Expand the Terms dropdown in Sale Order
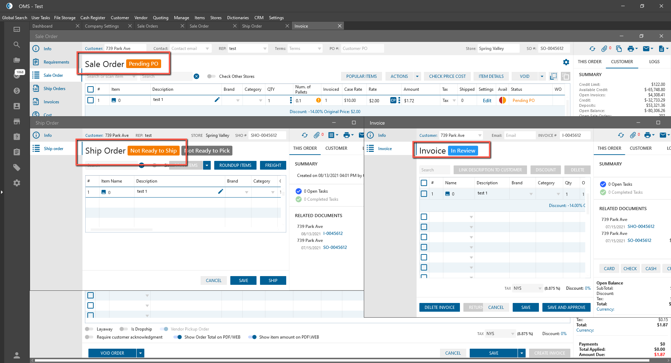 [x=319, y=49]
